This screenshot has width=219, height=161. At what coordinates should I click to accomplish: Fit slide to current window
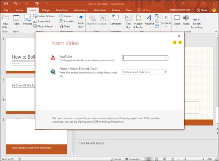[x=216, y=159]
